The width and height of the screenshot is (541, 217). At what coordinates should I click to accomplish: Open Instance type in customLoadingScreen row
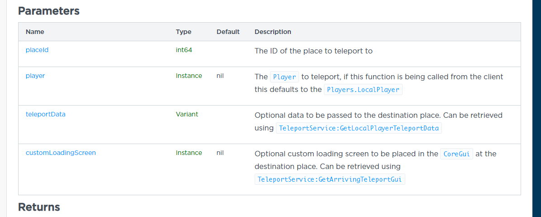[189, 153]
